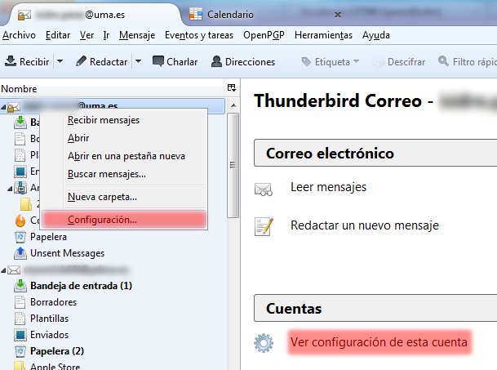Viewport: 497px width, 370px height.
Task: Click the notepad pencil compose icon
Action: 264,226
